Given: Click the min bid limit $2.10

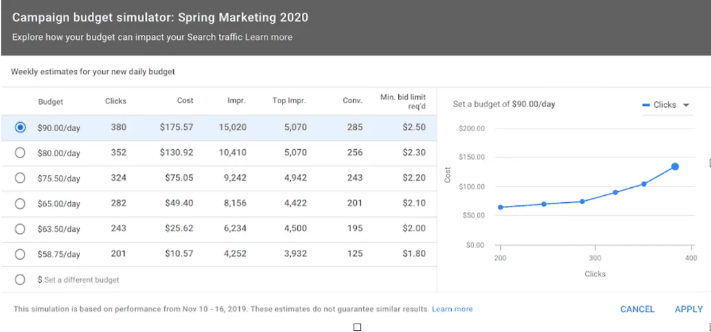Looking at the screenshot, I should click(414, 203).
